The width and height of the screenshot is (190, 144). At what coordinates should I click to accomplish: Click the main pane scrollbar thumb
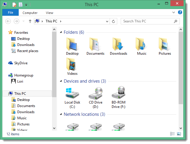point(181,68)
